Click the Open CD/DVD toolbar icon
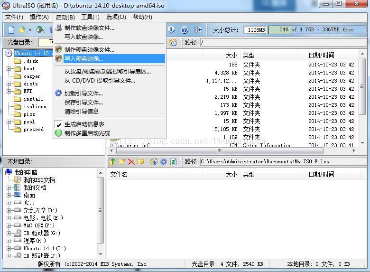 coord(40,30)
